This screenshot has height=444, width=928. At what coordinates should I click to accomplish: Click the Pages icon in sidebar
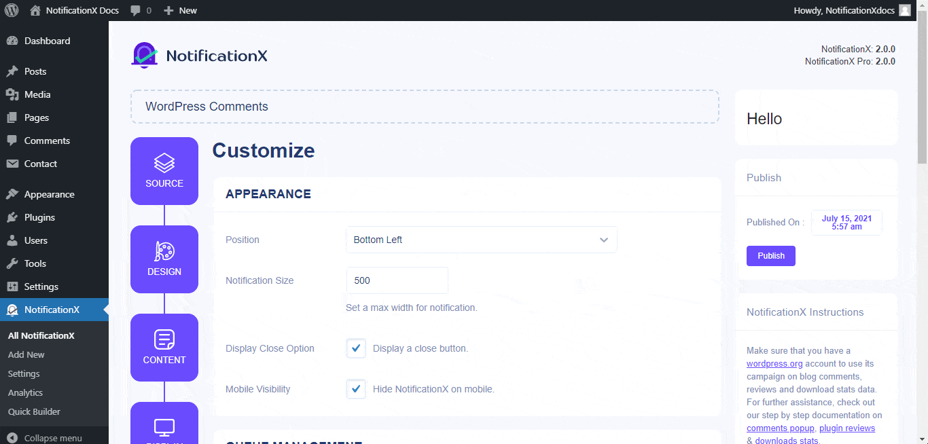coord(12,117)
